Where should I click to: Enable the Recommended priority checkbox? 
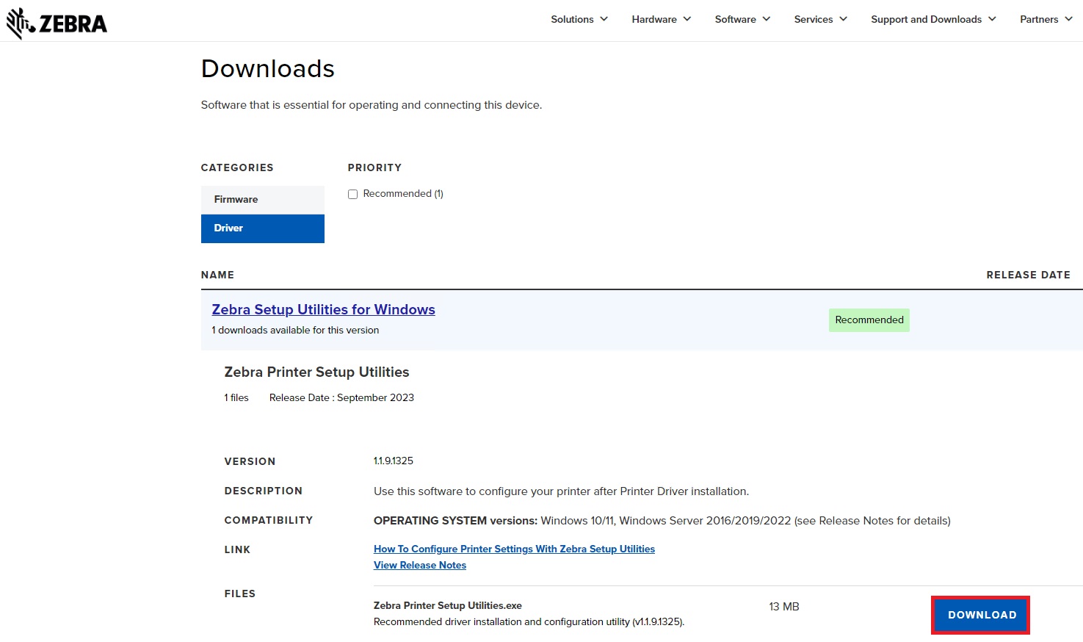pyautogui.click(x=353, y=194)
